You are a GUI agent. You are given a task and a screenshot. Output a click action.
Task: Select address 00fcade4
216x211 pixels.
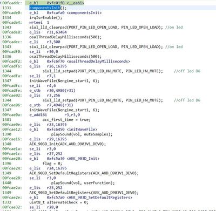(12, 23)
